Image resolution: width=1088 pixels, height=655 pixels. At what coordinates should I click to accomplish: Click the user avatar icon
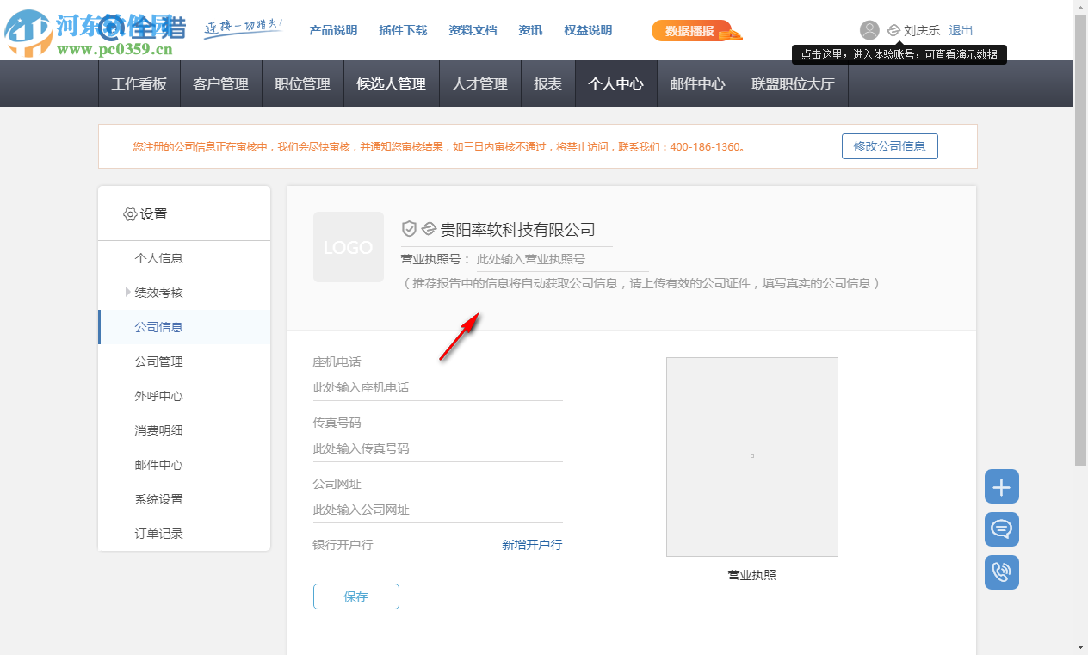(x=869, y=30)
